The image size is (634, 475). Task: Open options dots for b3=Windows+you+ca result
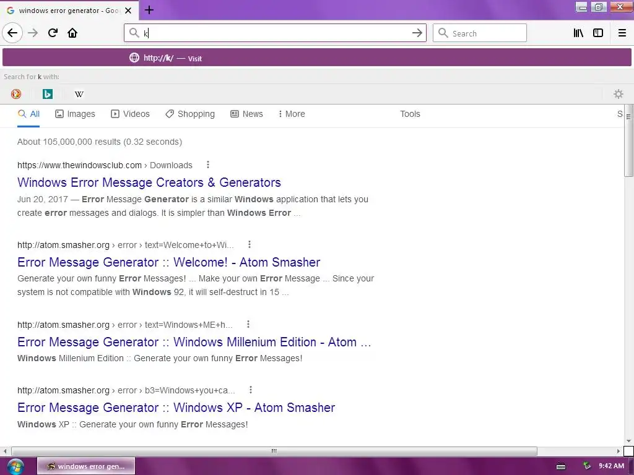tap(251, 390)
